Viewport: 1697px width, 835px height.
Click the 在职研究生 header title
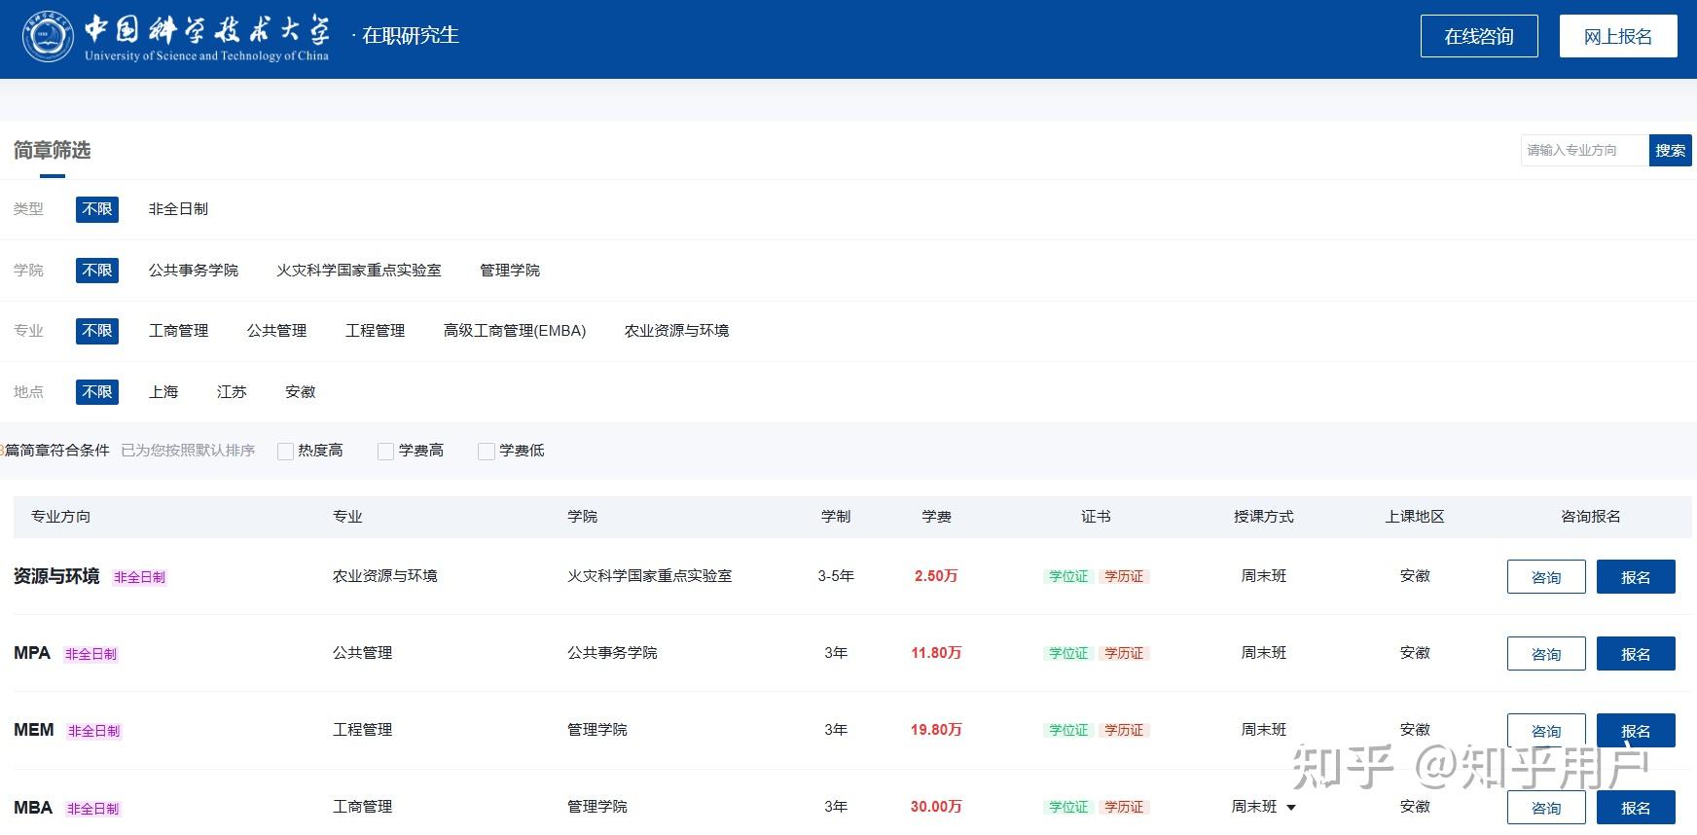coord(410,36)
